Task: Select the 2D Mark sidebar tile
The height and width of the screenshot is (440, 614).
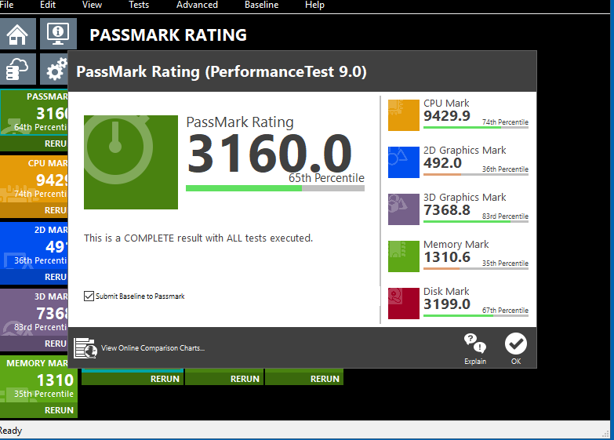Action: tap(34, 245)
